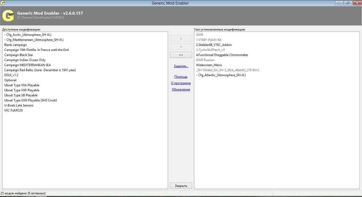This screenshot has width=362, height=197.
Task: Select 'U-Boats Late Sensors' mod
Action: click(19, 105)
